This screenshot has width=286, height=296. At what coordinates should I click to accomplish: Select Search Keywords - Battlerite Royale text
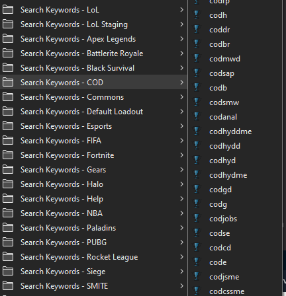[x=82, y=54]
